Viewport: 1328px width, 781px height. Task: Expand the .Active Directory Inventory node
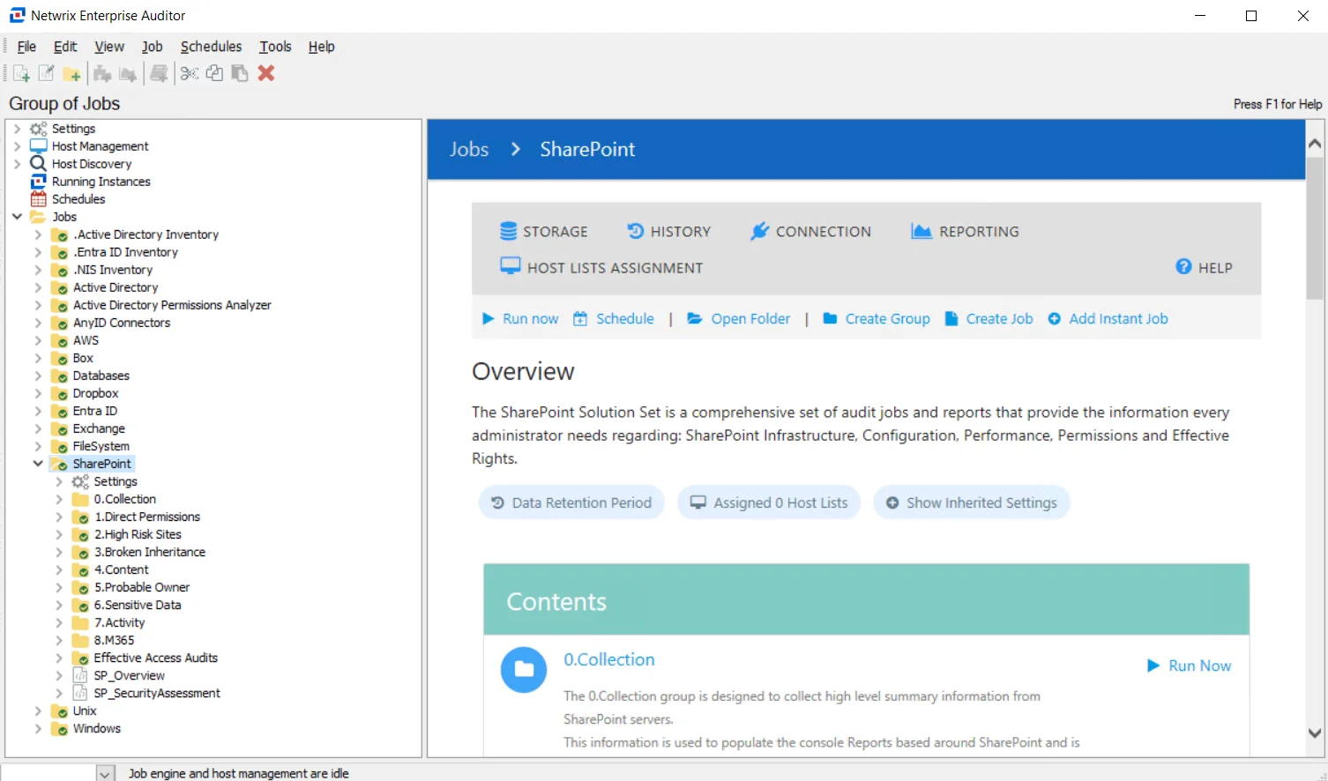click(38, 234)
